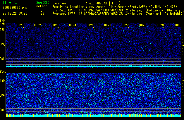Click the 'meteor' label

[42, 6]
